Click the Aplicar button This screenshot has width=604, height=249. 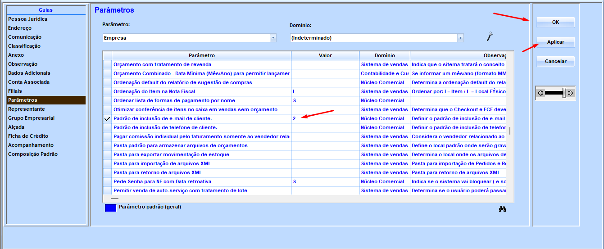tap(555, 42)
